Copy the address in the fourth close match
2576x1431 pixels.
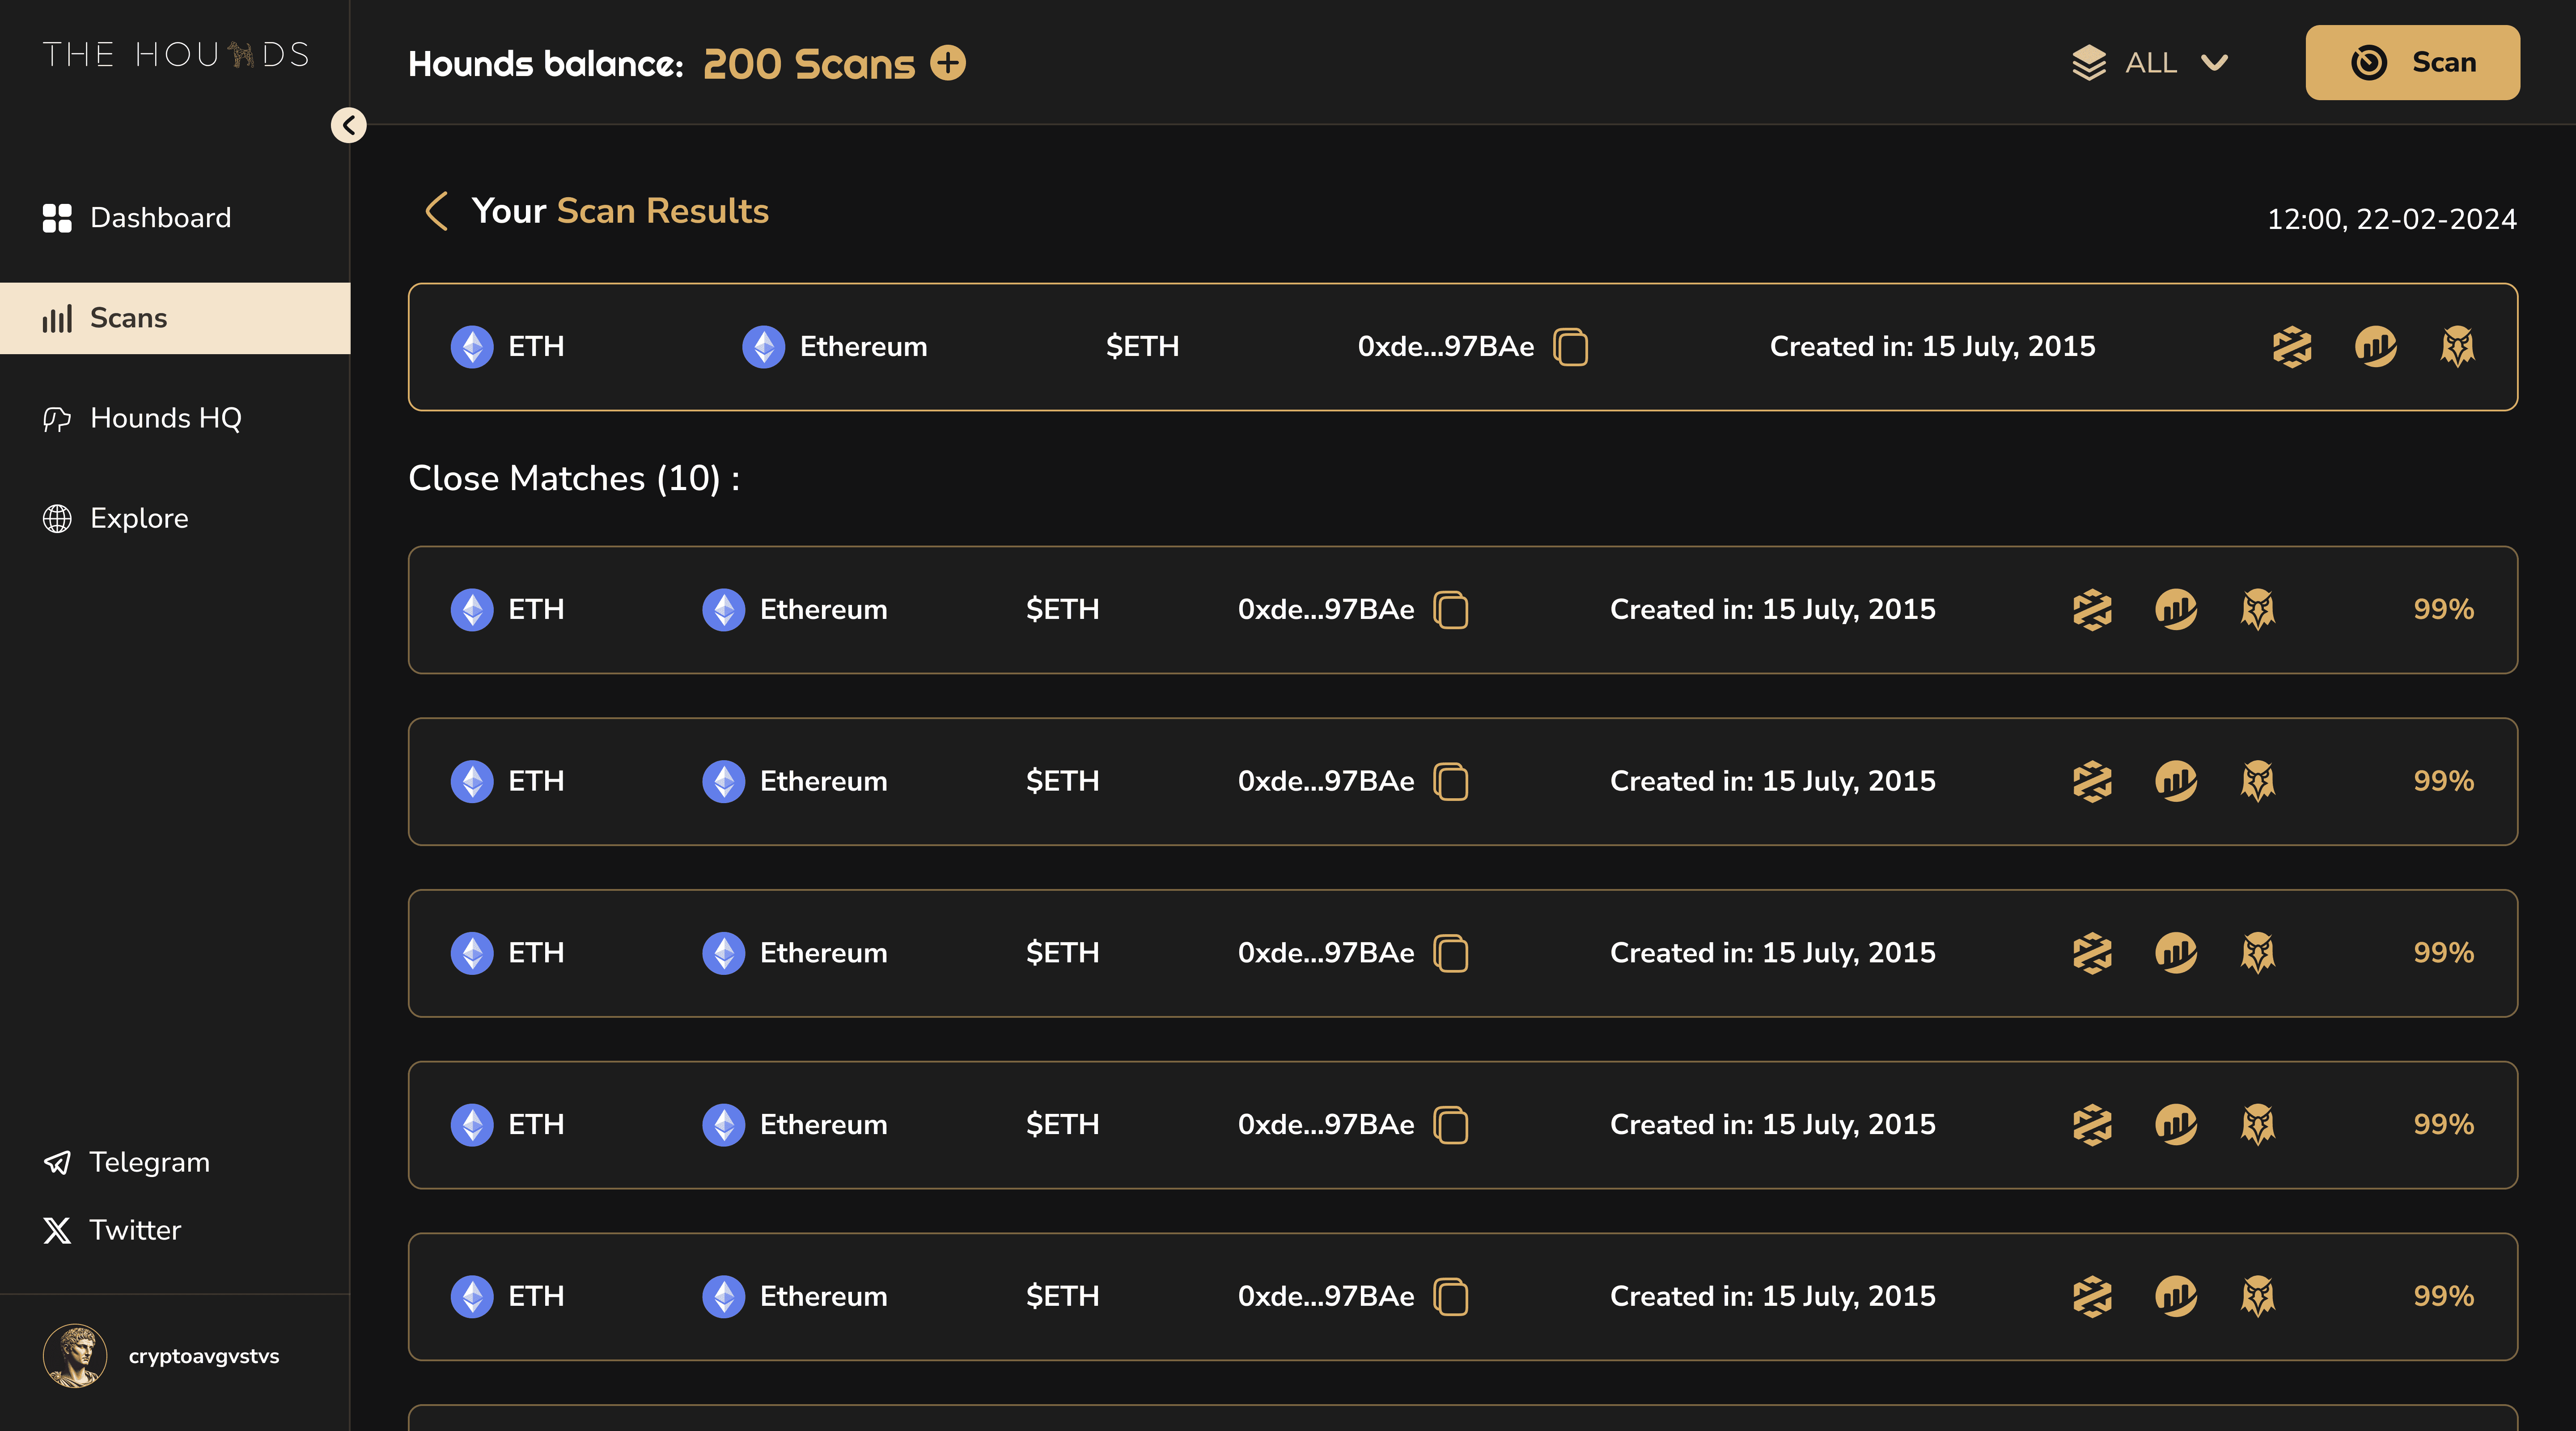click(x=1450, y=1125)
